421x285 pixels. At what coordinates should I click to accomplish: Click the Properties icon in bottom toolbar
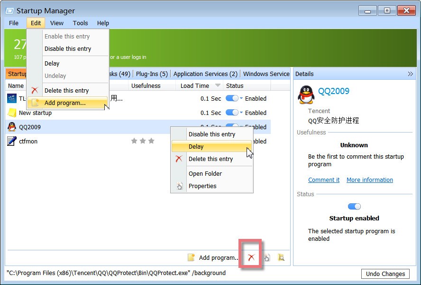267,257
